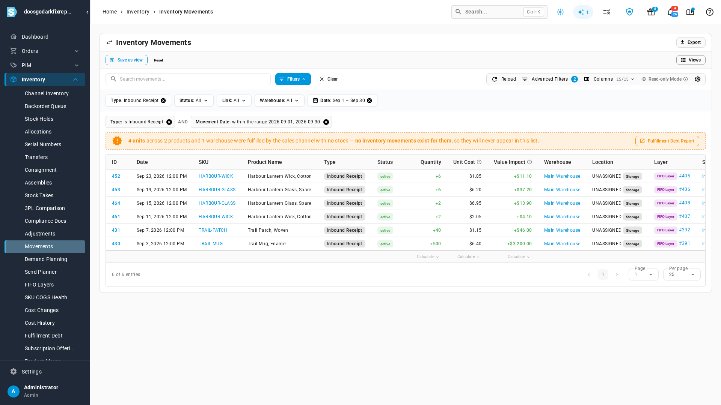Focus the Search movements input field
The image size is (721, 405).
tap(188, 79)
